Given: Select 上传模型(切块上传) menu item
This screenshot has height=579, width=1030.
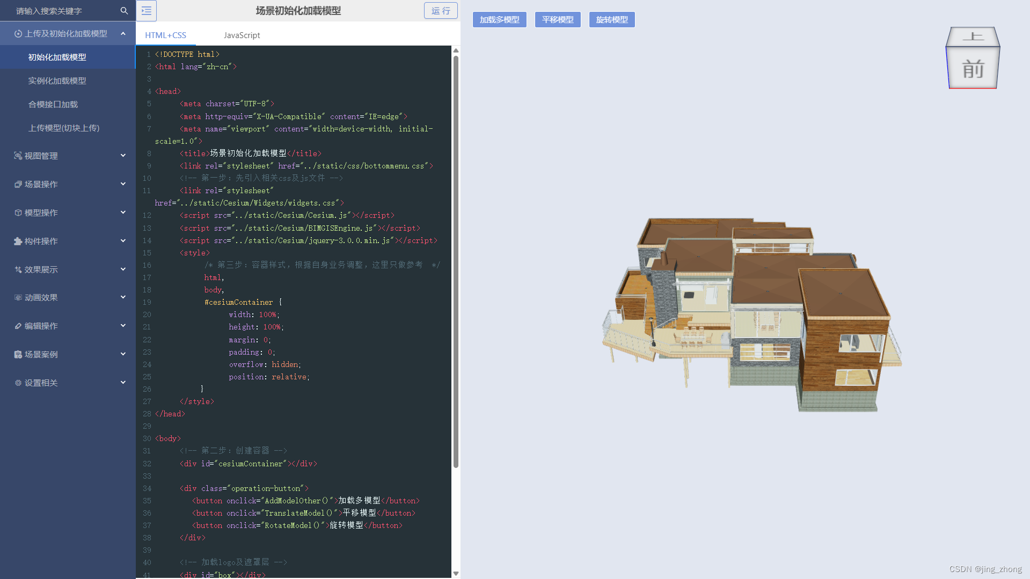Looking at the screenshot, I should tap(68, 128).
